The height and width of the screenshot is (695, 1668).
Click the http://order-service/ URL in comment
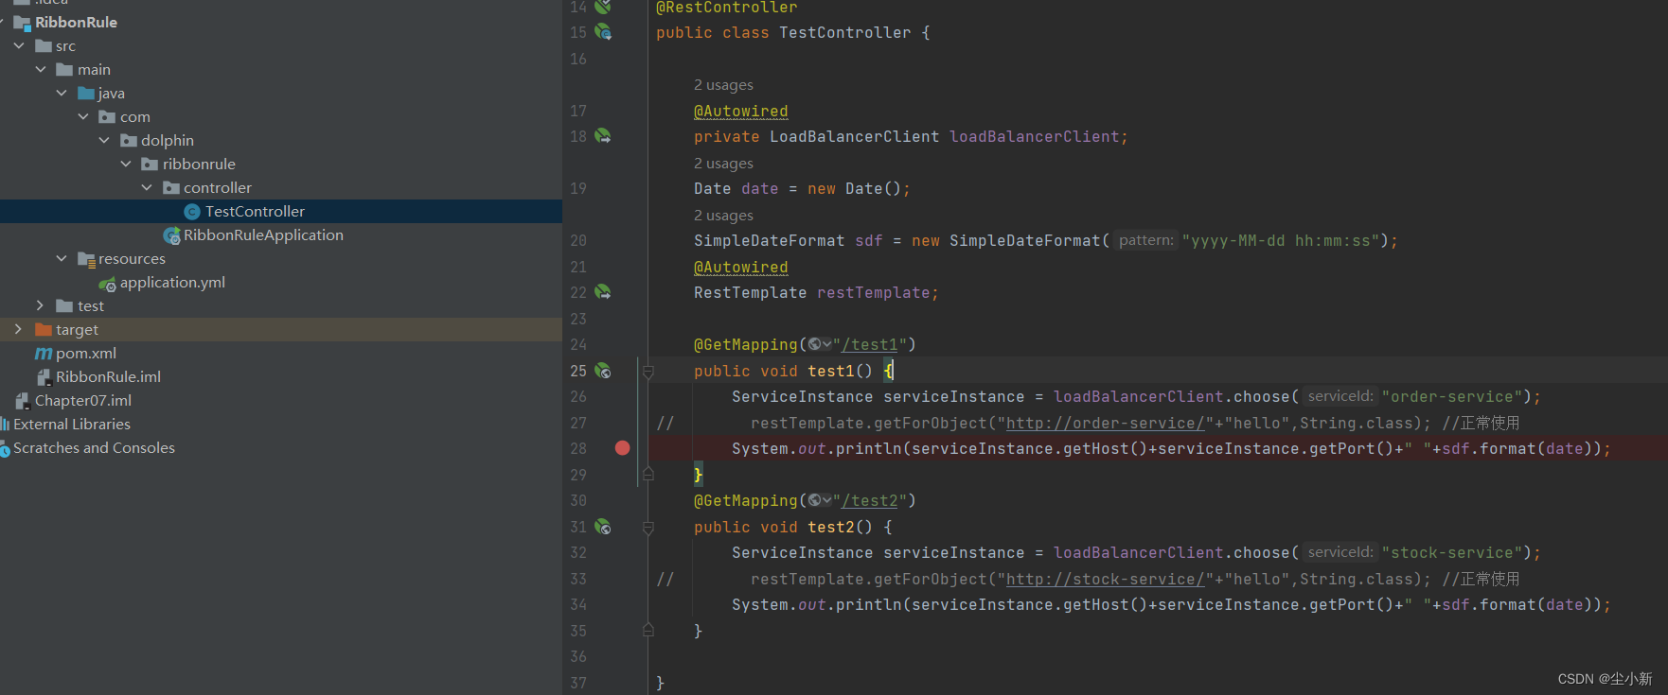[1105, 423]
